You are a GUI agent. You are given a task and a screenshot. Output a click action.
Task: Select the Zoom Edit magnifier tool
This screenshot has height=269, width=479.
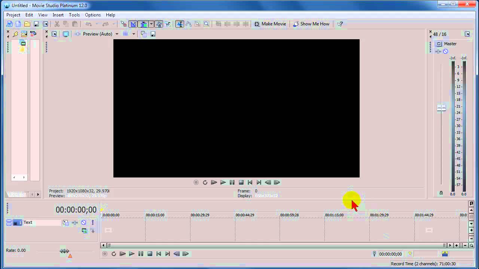click(x=207, y=24)
